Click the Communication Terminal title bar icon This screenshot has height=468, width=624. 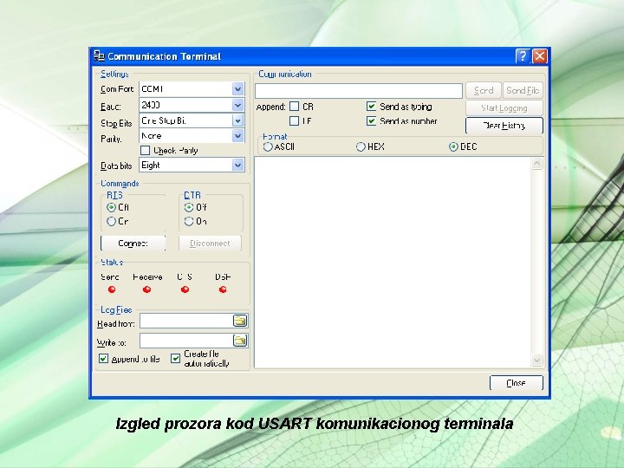tap(99, 56)
